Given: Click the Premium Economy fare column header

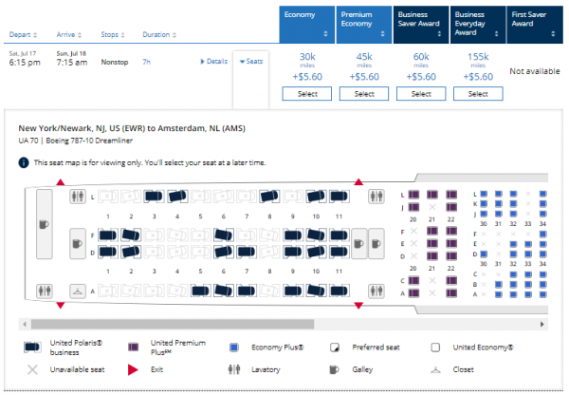Looking at the screenshot, I should 364,23.
